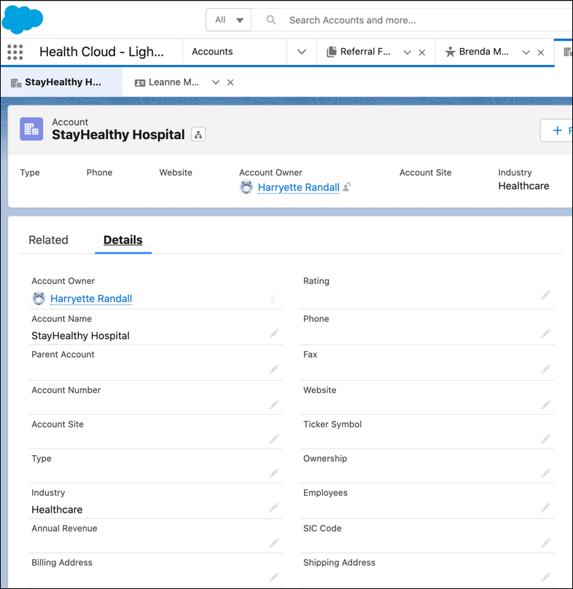Image resolution: width=573 pixels, height=589 pixels.
Task: Close the Referral F... tab
Action: click(422, 52)
